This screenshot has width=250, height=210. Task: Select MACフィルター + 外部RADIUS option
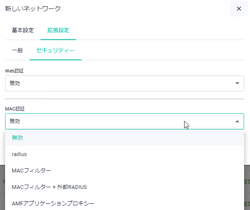125,187
